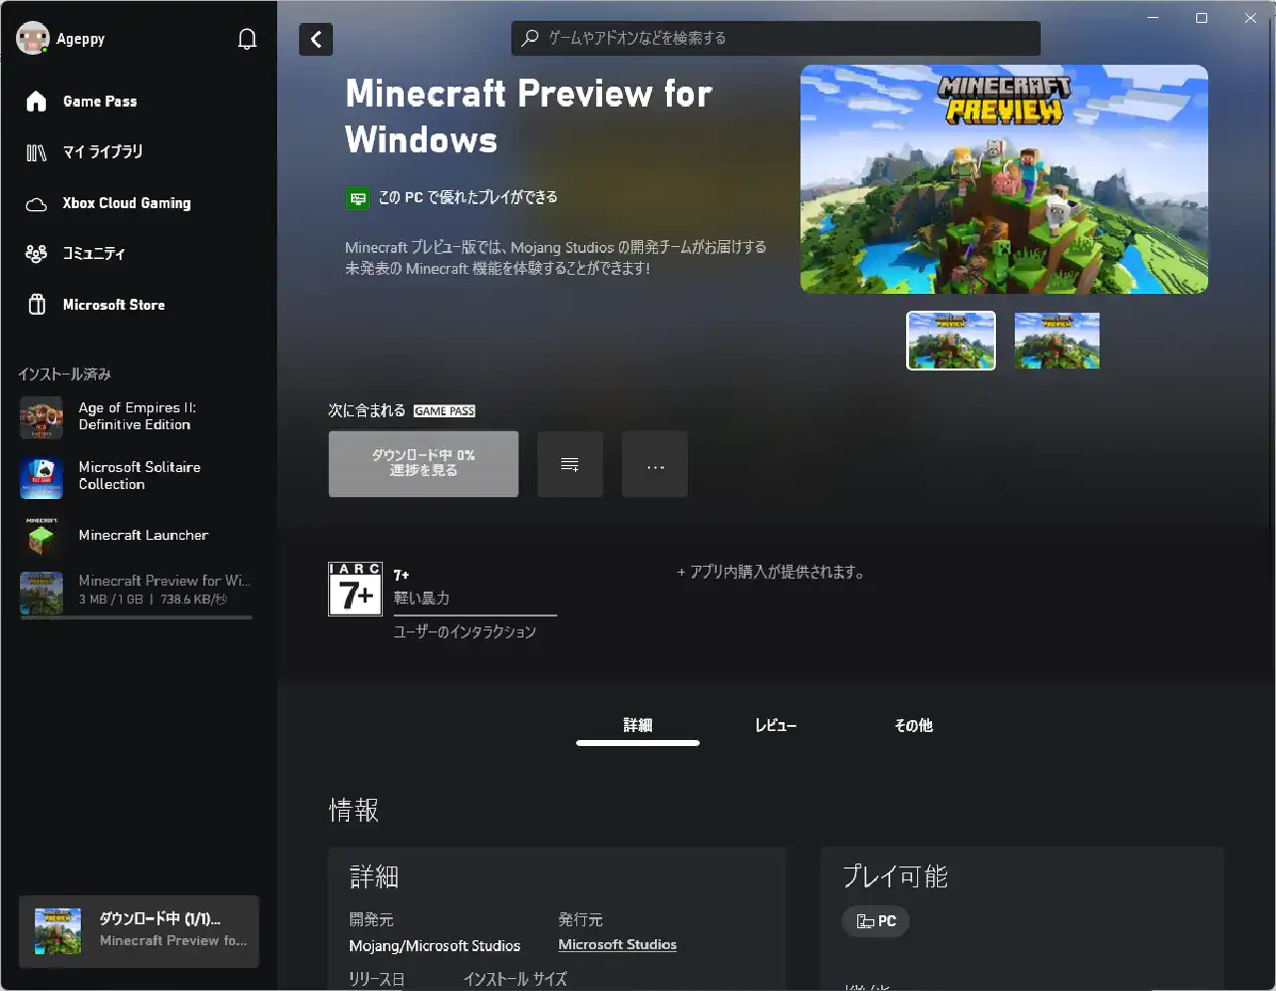Open Microsoft Studios publisher link
1276x991 pixels.
[x=617, y=945]
